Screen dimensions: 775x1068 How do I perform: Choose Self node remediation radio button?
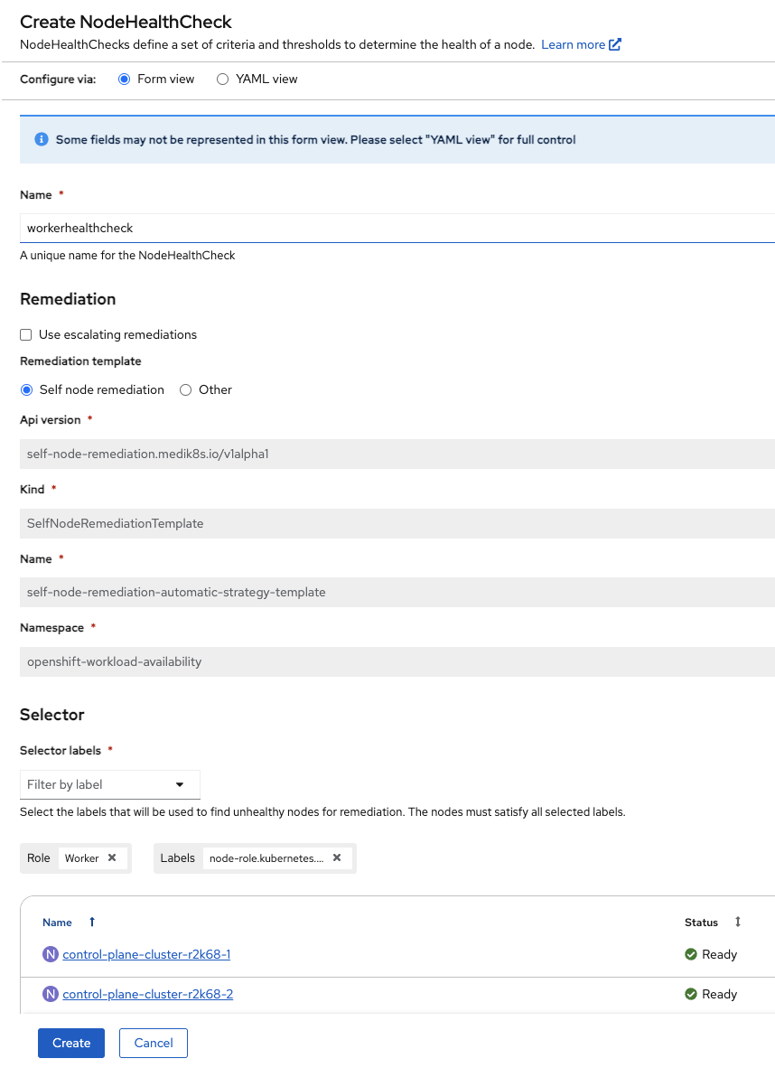pyautogui.click(x=26, y=389)
